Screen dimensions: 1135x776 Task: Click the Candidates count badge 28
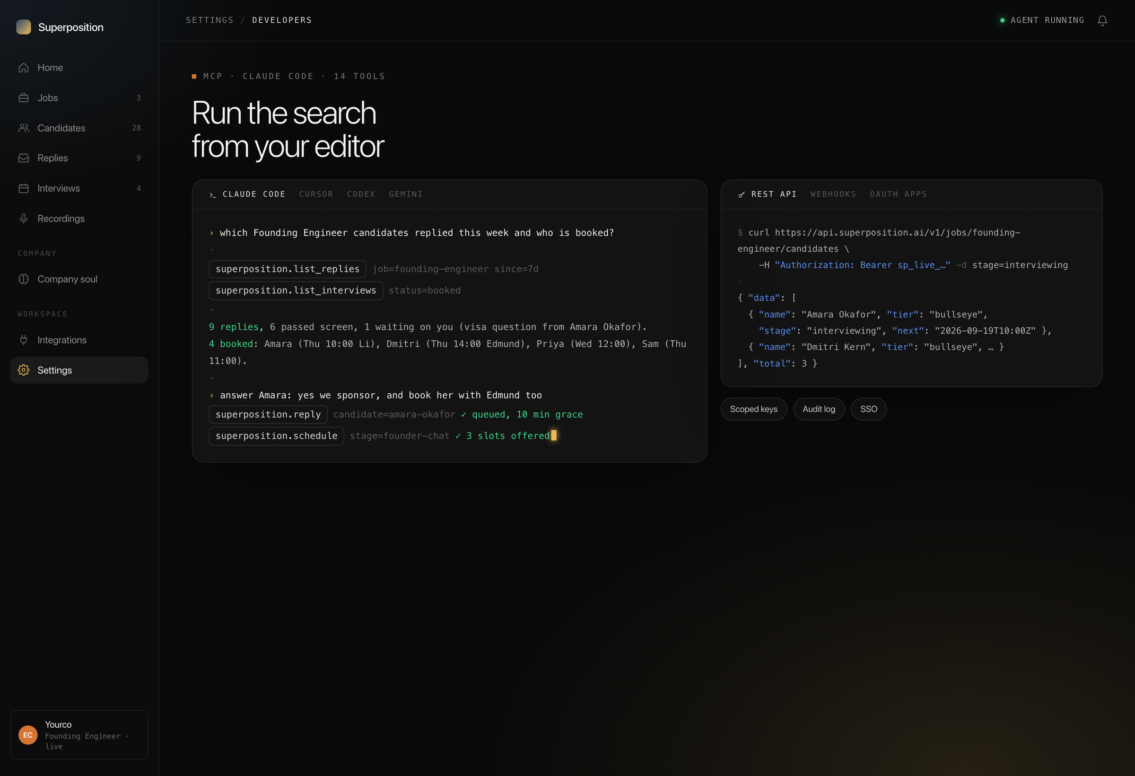tap(136, 128)
